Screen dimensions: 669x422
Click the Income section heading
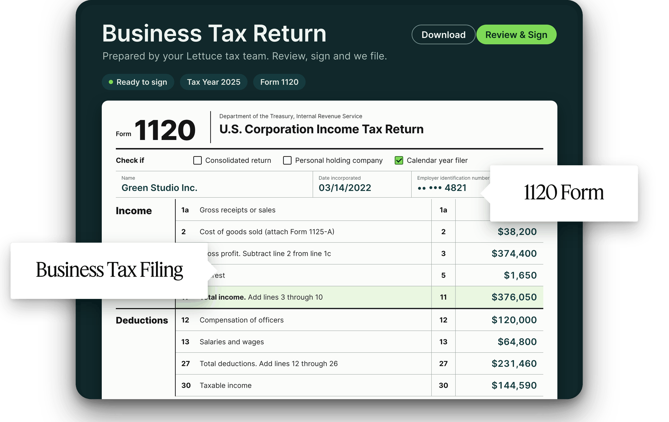coord(134,211)
